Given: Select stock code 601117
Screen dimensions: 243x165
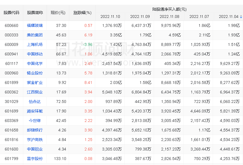Looking at the screenshot, I should click(x=12, y=63).
